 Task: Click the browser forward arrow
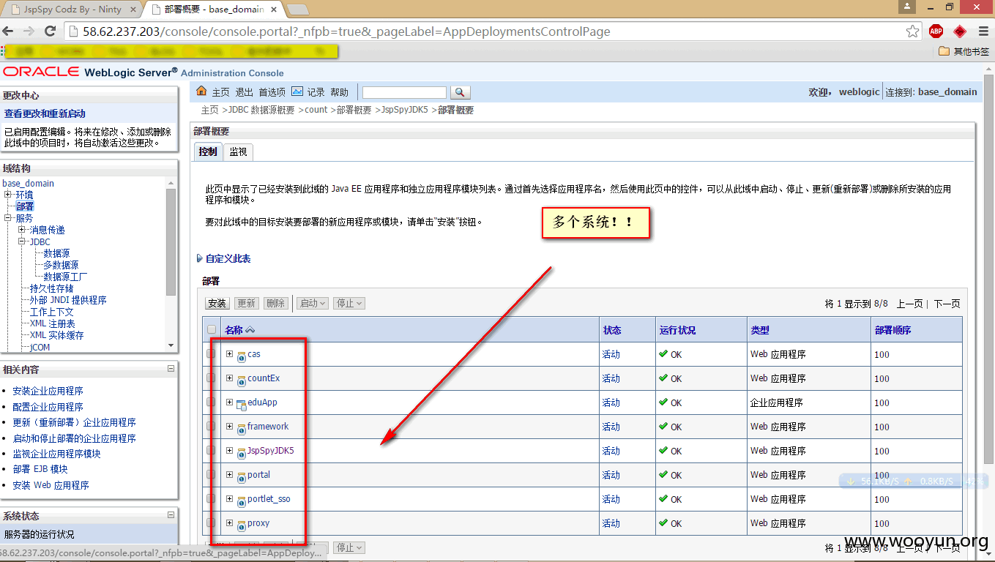point(29,31)
